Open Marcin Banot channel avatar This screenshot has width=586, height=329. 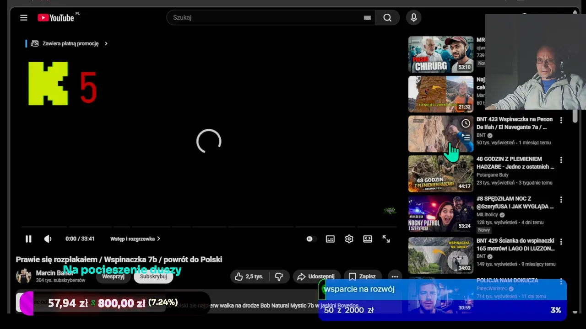point(24,276)
